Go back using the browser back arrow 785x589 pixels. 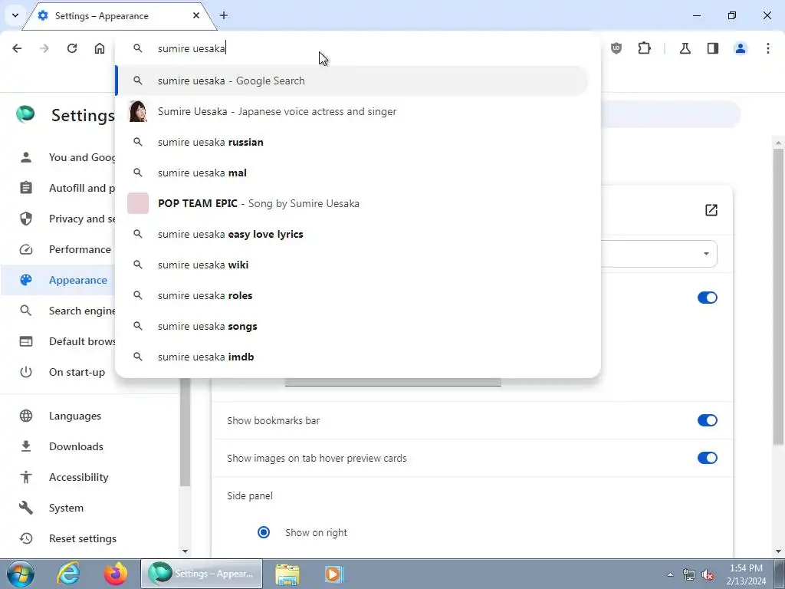pos(17,48)
